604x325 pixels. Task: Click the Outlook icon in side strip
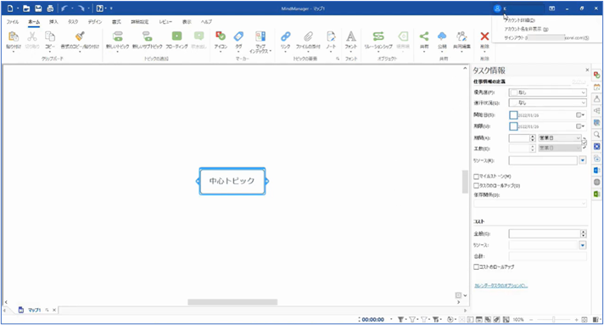[596, 170]
